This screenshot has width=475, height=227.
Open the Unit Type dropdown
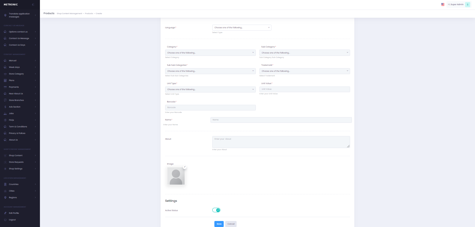[x=210, y=89]
